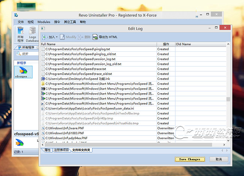
Task: Select user_data.ini file icon
Action: click(43, 108)
